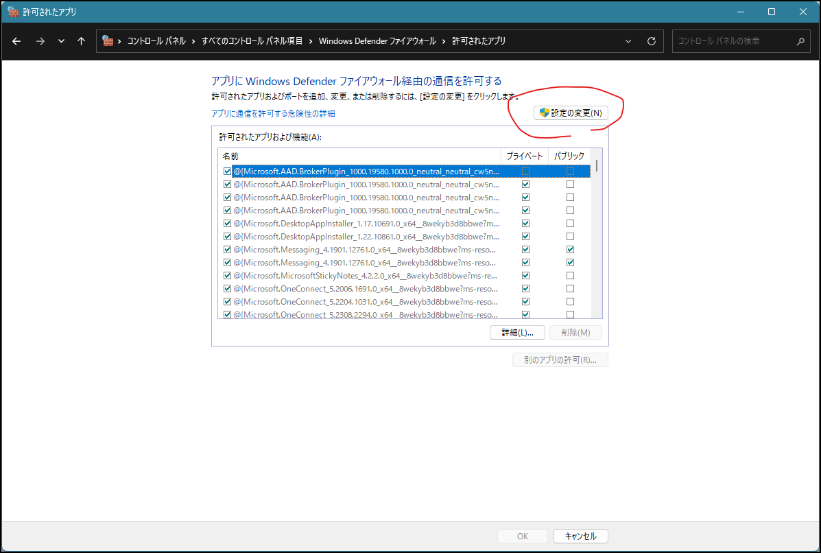Enable パブリック for OneConnect_5.2204.1031.0
Screen dimensions: 821x553
[570, 302]
